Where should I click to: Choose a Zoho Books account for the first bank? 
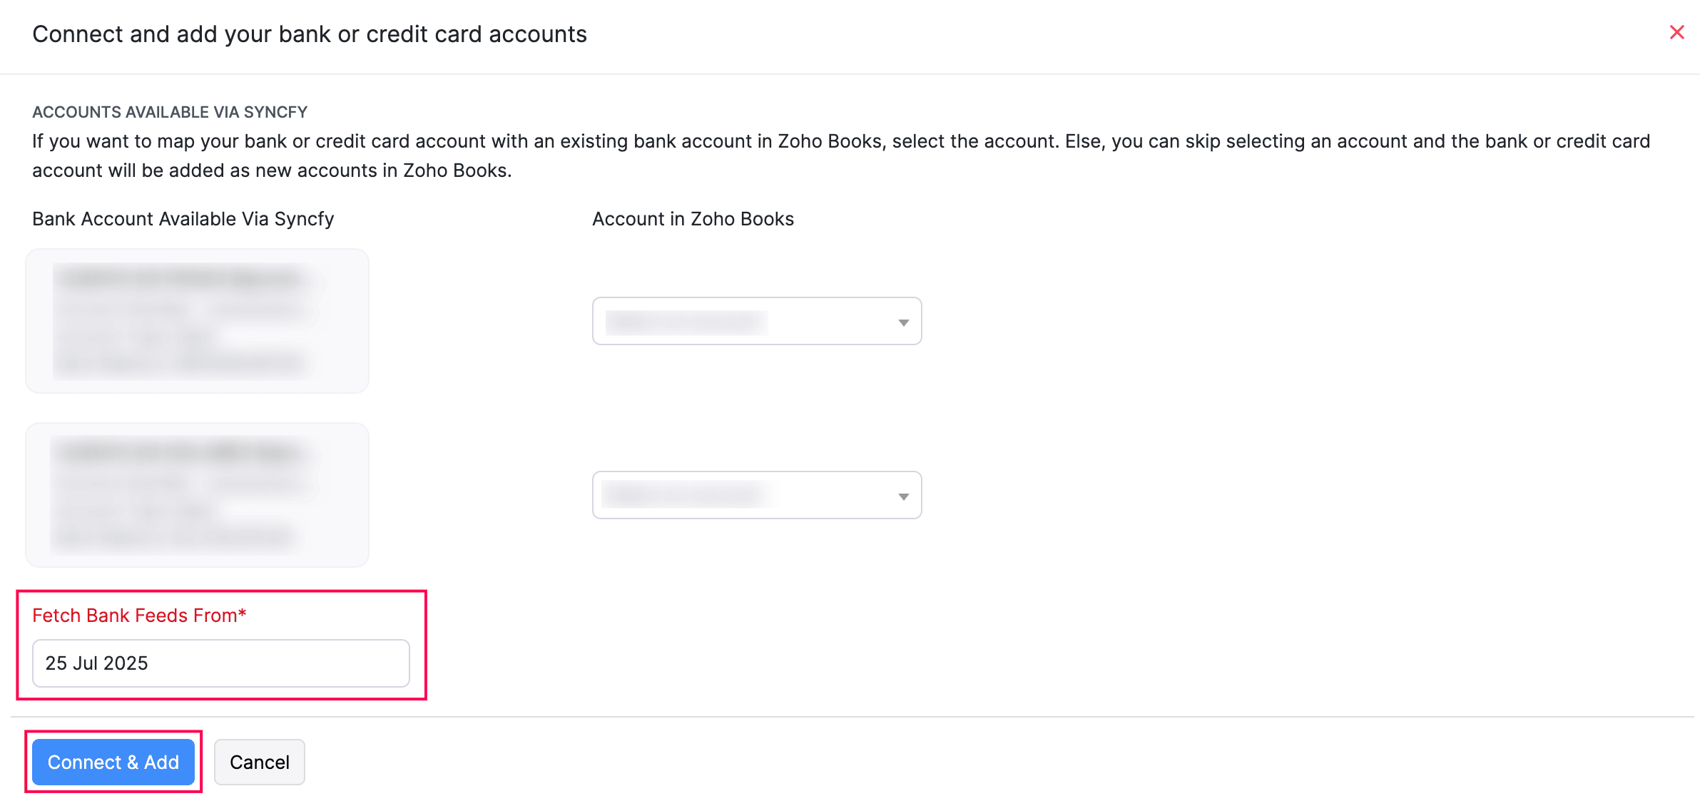[756, 322]
